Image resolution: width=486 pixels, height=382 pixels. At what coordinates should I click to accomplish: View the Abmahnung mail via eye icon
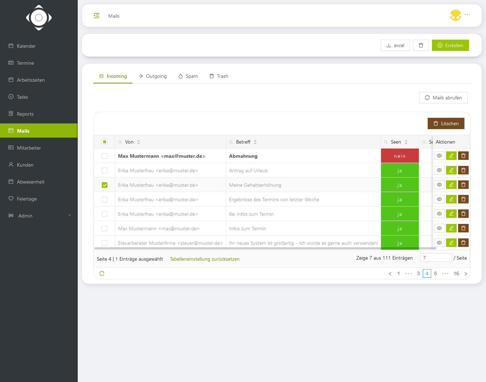439,156
